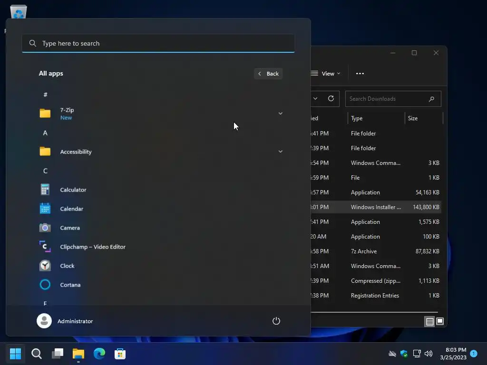Viewport: 487px width, 365px height.
Task: Jump to letter index A
Action: pyautogui.click(x=45, y=133)
